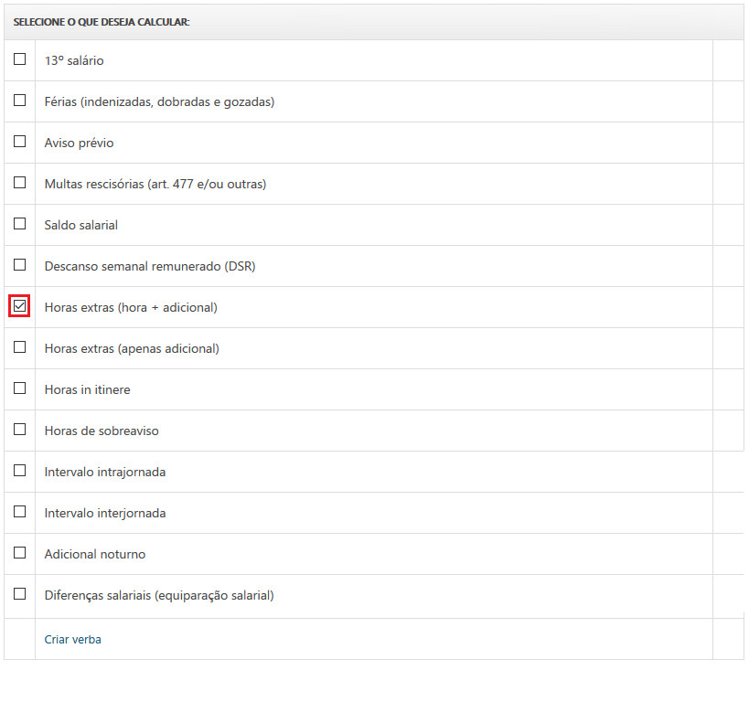Uncheck Horas extras (hora + adicional)
This screenshot has width=749, height=702.
pos(20,306)
